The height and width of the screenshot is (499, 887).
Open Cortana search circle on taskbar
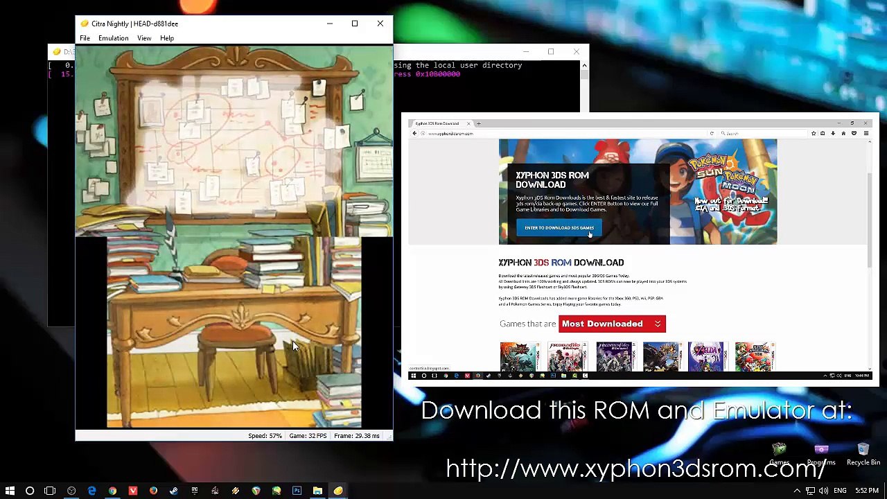pos(30,491)
